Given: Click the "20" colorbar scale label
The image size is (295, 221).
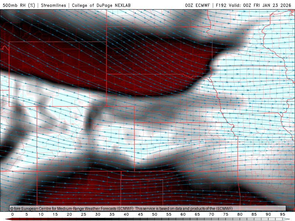Looking at the screenshot, I should tap(69, 214).
